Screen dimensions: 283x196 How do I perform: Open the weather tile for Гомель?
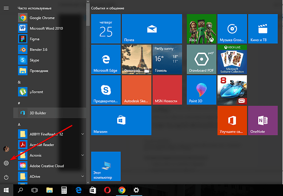[x=167, y=59]
